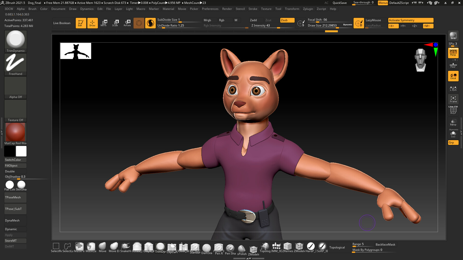The image size is (463, 260).
Task: Click the Frame view icon
Action: [453, 99]
